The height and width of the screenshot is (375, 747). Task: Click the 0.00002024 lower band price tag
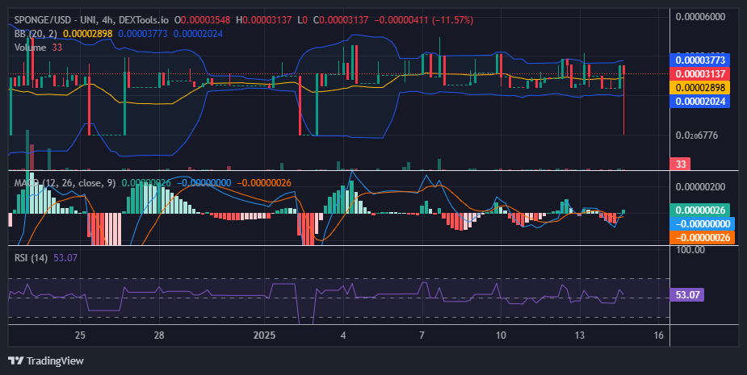tap(700, 101)
